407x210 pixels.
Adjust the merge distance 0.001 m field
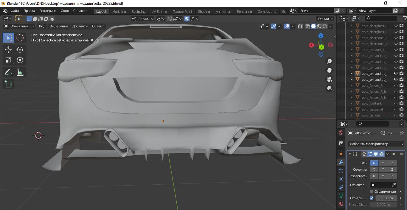386,198
